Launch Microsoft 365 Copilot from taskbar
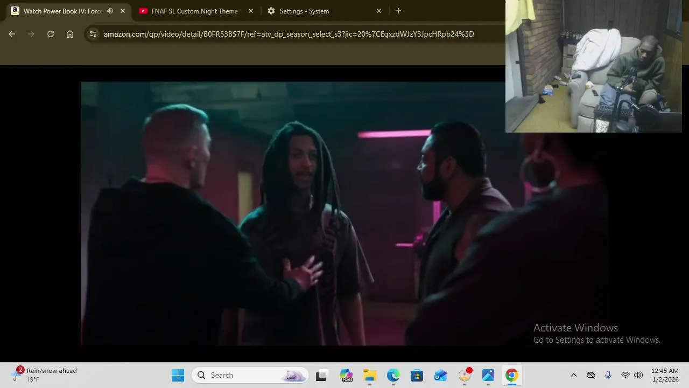The width and height of the screenshot is (689, 388). [346, 375]
